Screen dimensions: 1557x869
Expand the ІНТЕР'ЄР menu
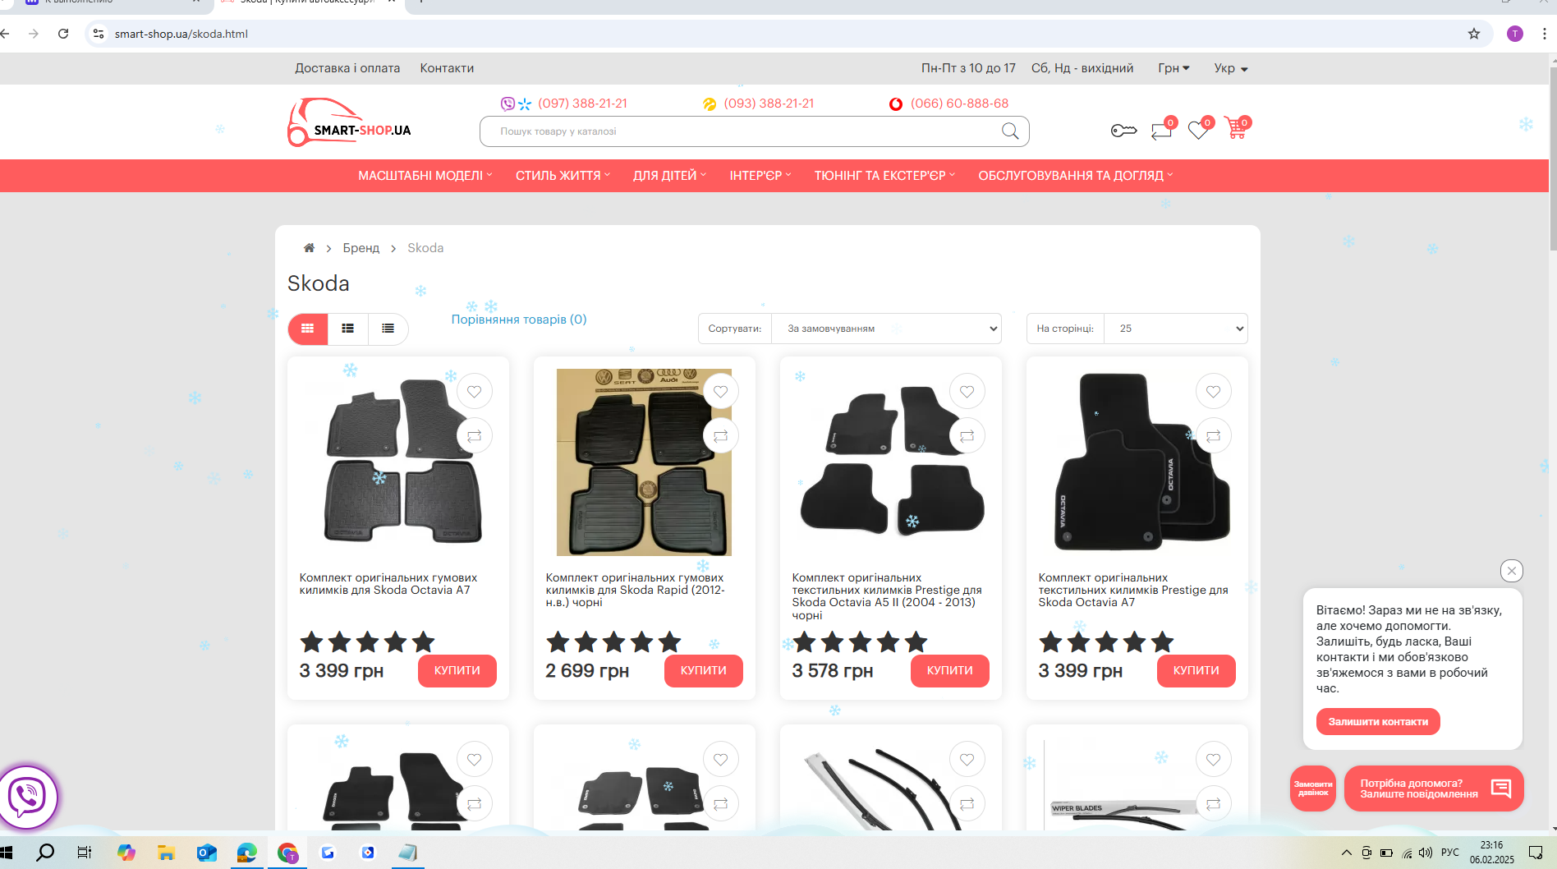click(760, 176)
